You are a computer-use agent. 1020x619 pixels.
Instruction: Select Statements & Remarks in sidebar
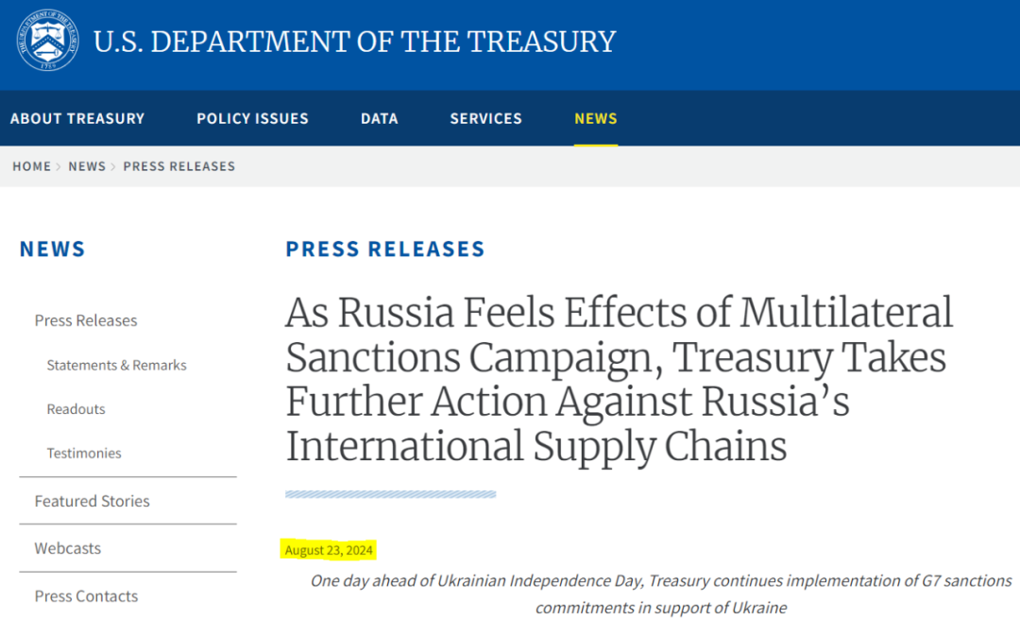116,365
